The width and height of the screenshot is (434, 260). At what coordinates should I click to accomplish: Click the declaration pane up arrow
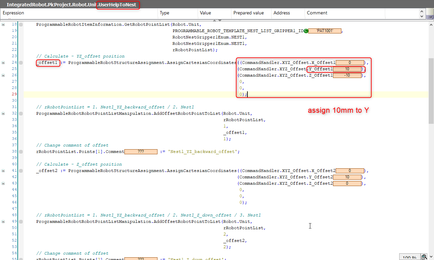422,11
